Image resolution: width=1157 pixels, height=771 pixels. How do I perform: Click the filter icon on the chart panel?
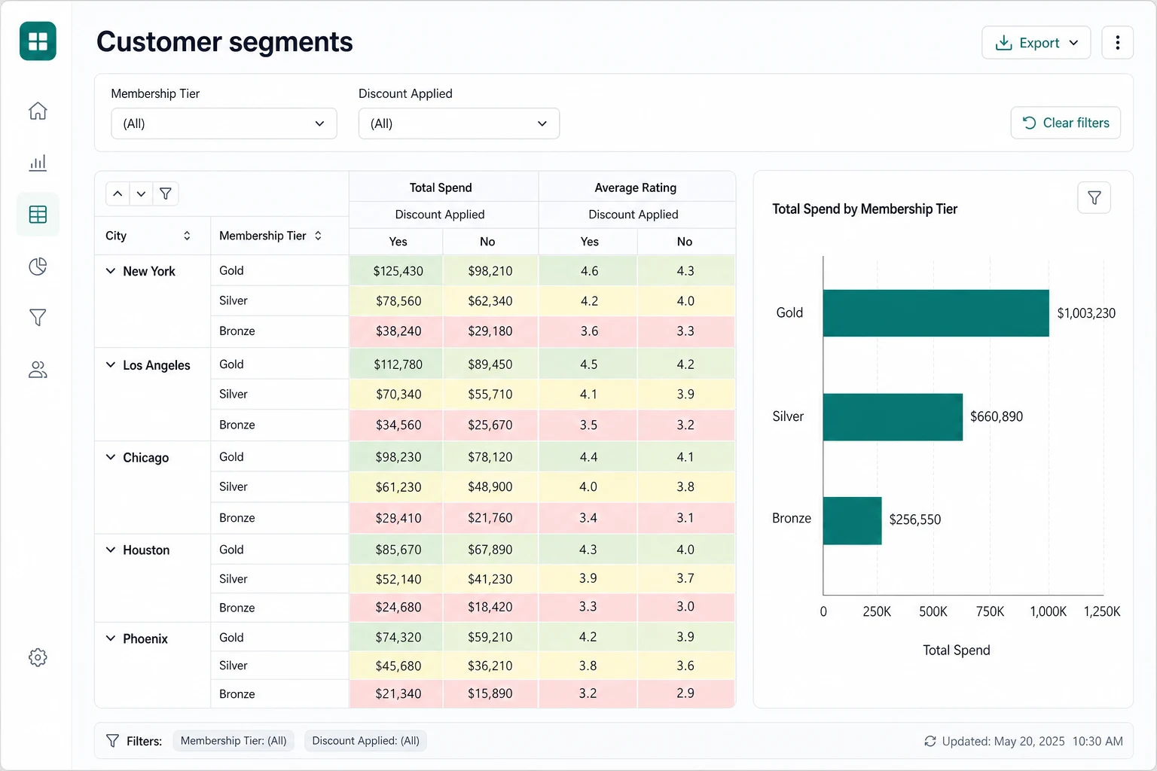tap(1094, 198)
